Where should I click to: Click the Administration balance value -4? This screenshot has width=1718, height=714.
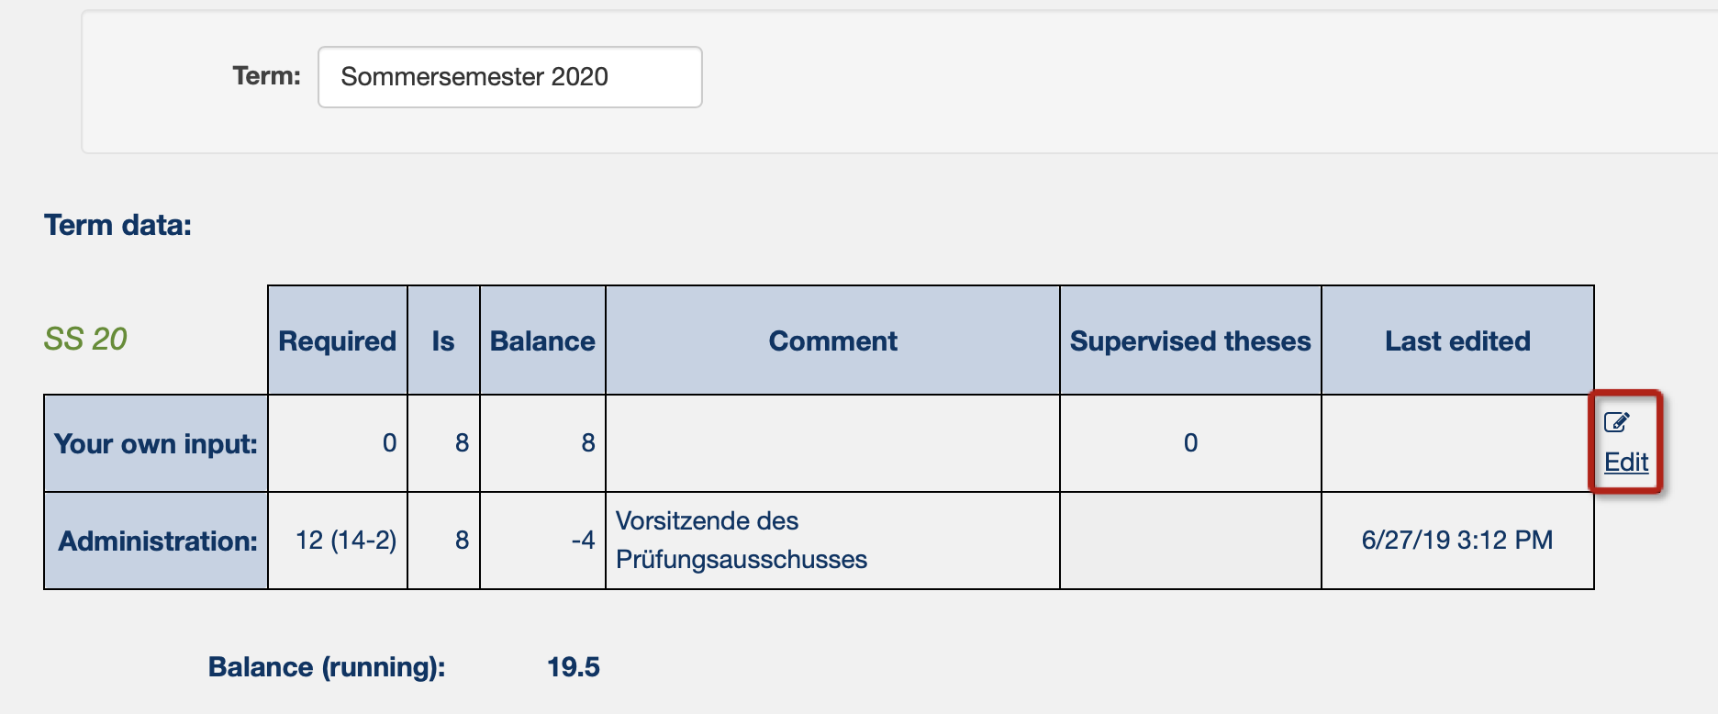coord(583,540)
